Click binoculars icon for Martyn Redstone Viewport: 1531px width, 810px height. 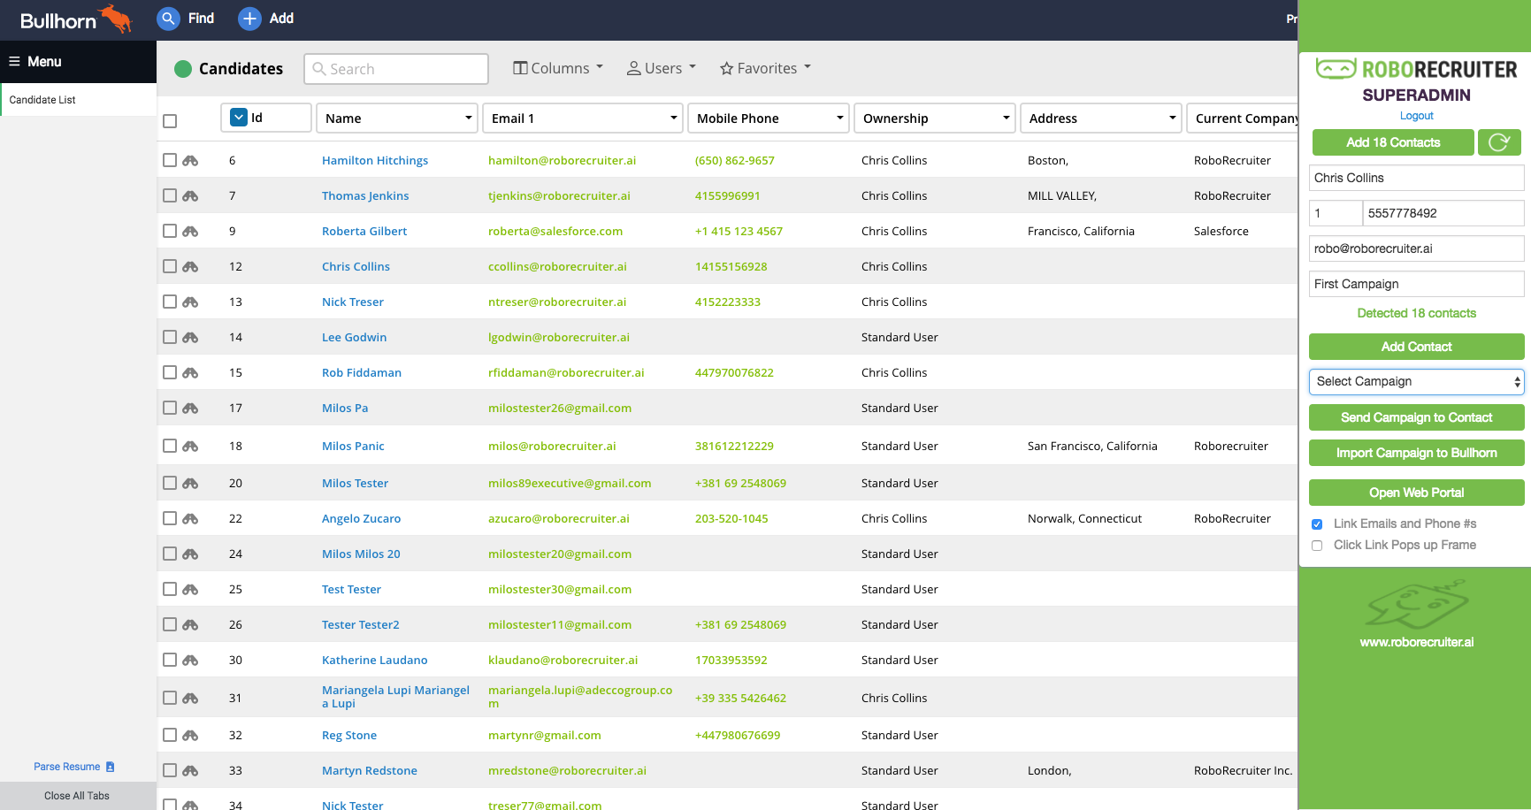coord(190,771)
